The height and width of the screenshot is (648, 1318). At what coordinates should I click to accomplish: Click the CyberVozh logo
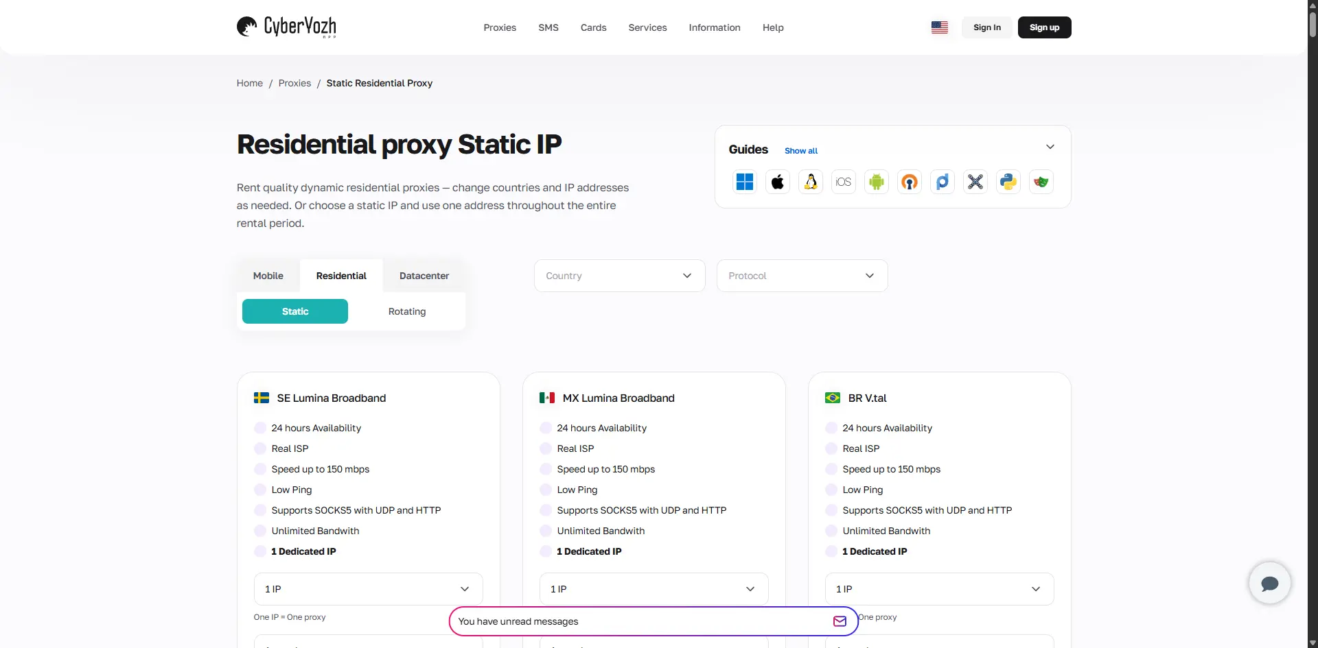tap(286, 27)
